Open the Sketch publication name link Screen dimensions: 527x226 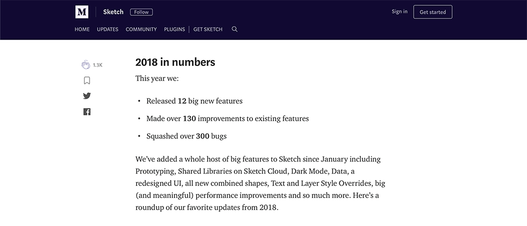(x=113, y=12)
